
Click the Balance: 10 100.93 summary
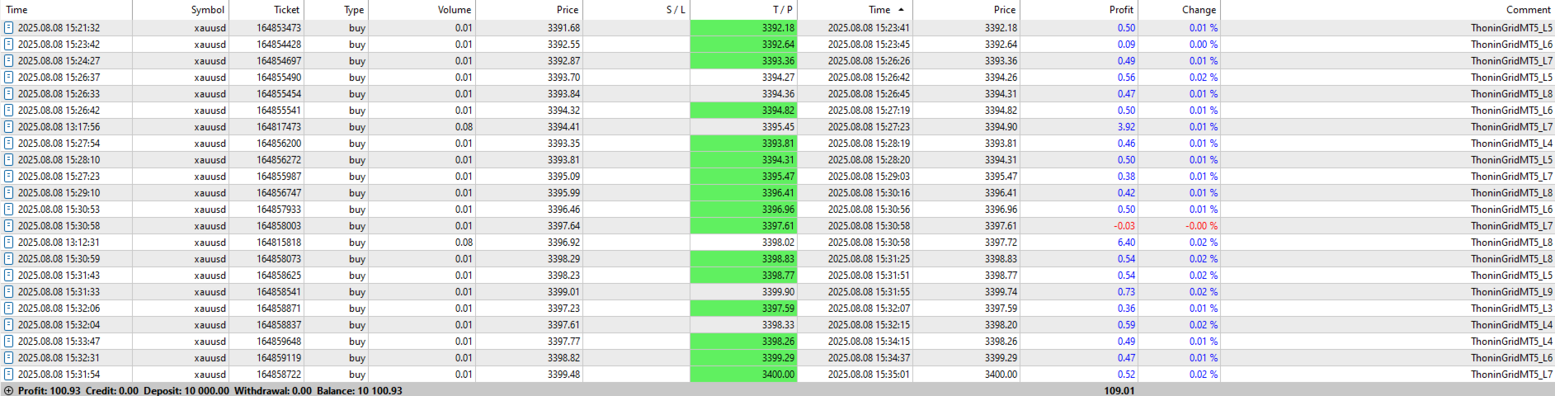click(x=360, y=390)
